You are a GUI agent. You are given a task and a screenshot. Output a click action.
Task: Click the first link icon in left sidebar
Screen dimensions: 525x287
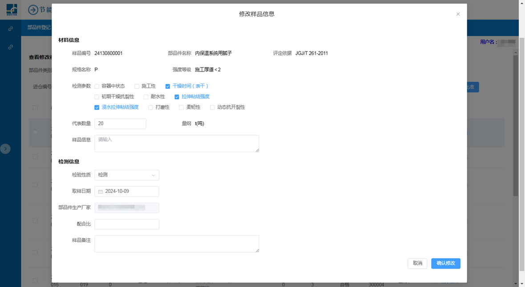pos(11,29)
